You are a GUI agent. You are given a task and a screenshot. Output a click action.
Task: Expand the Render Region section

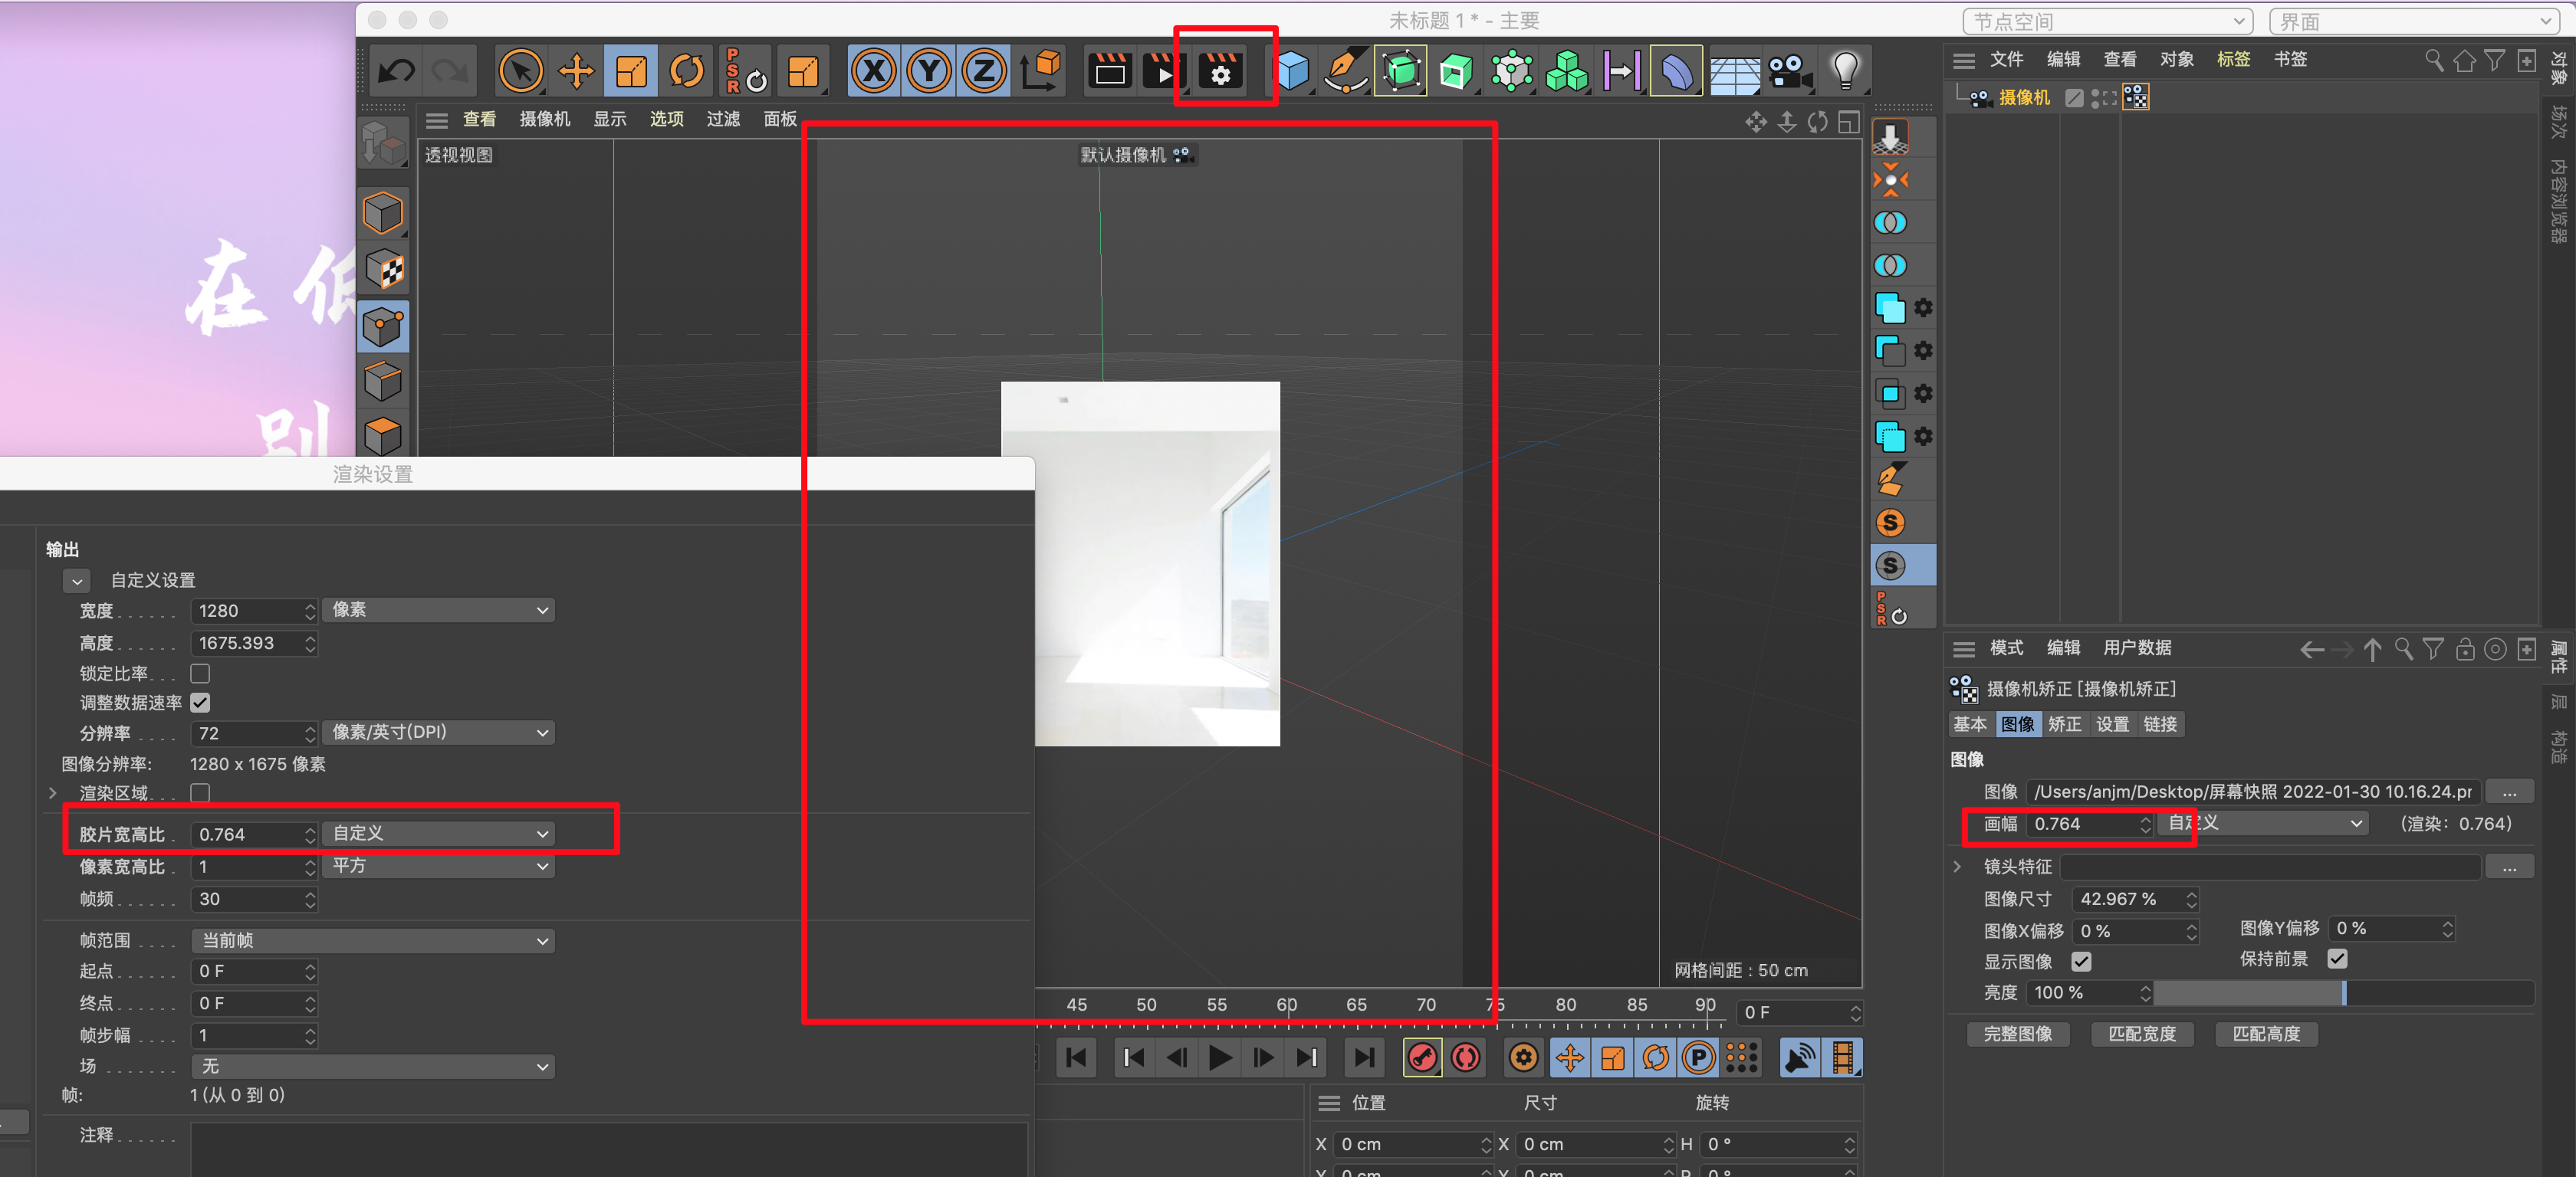[52, 793]
